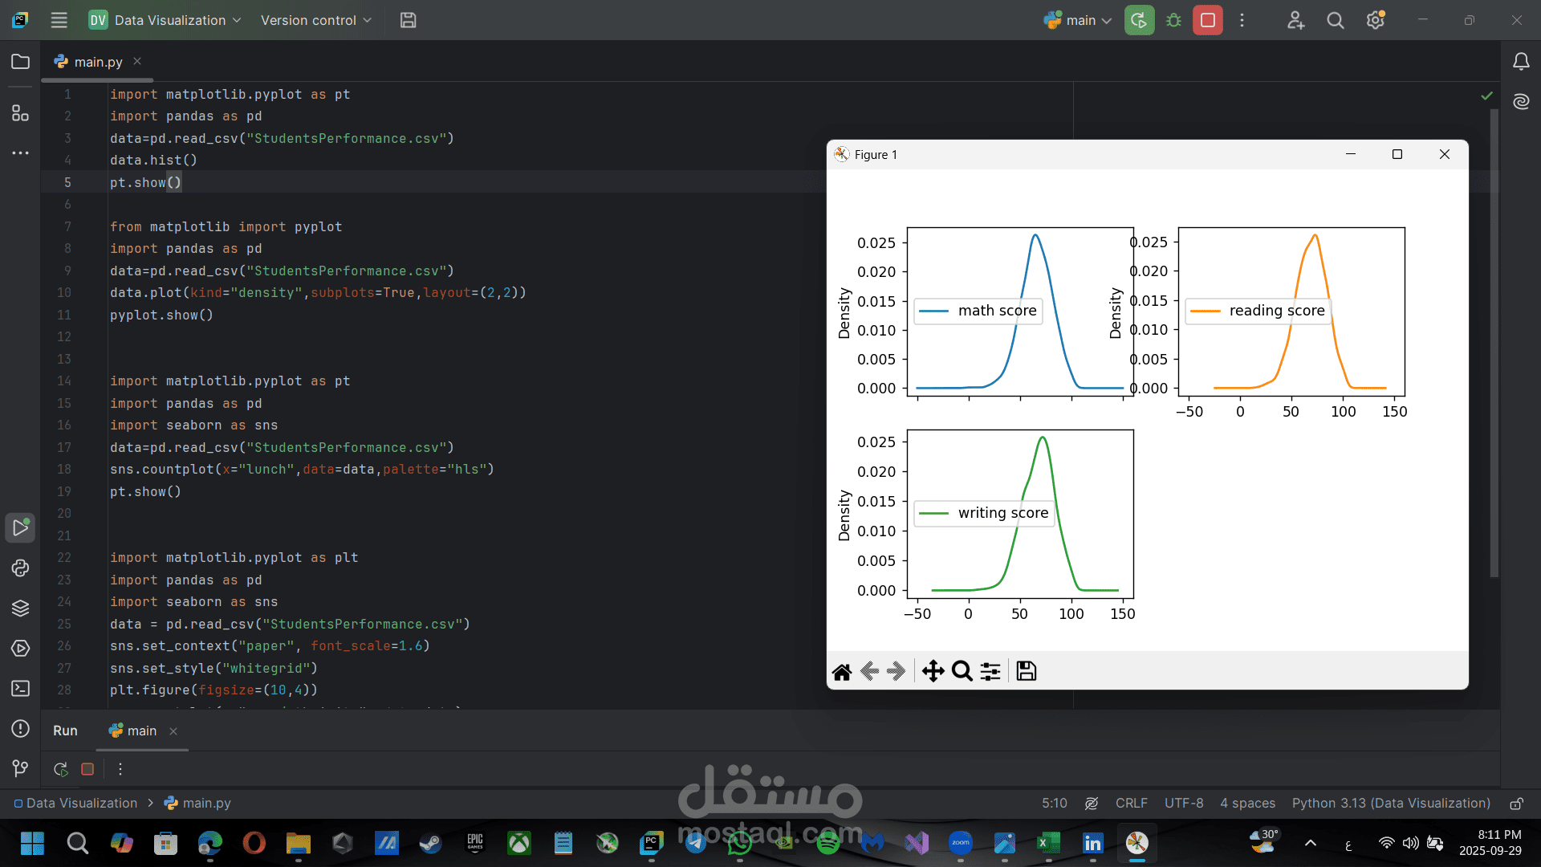1541x867 pixels.
Task: Click the Python 3.13 interpreter status label
Action: click(x=1390, y=804)
